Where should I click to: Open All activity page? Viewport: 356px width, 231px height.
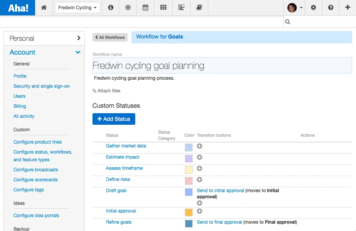24,116
